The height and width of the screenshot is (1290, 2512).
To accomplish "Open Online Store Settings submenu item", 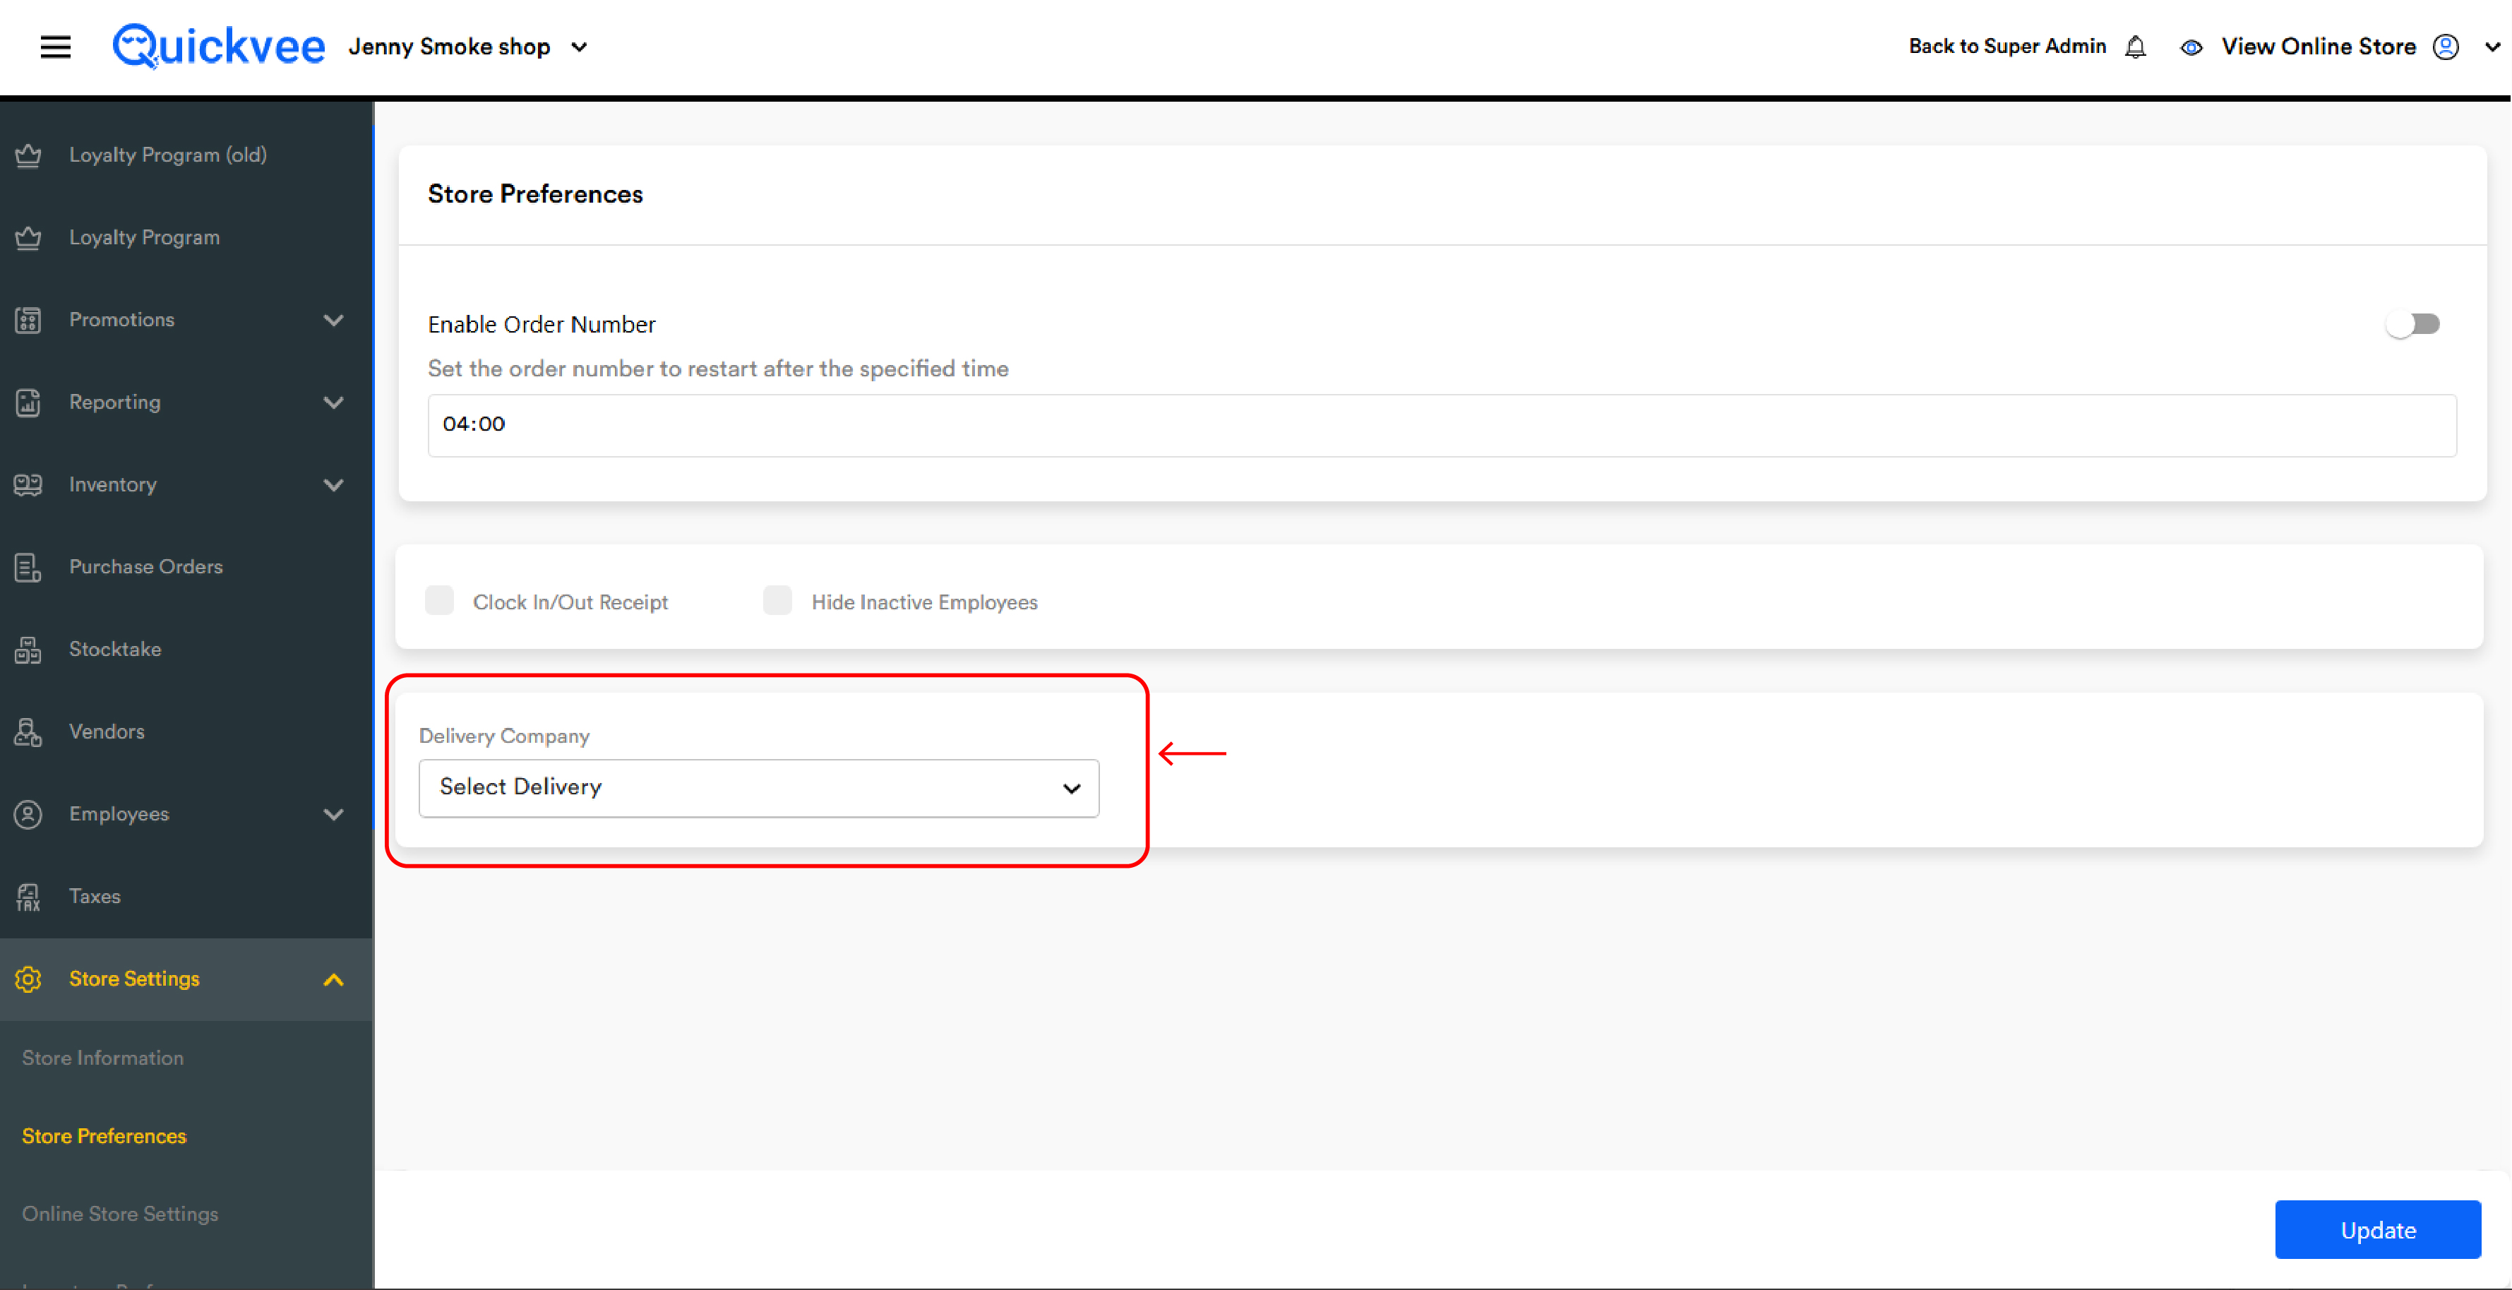I will 120,1214.
